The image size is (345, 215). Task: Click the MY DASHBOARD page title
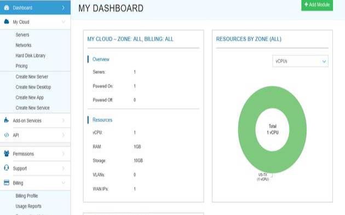(x=111, y=8)
